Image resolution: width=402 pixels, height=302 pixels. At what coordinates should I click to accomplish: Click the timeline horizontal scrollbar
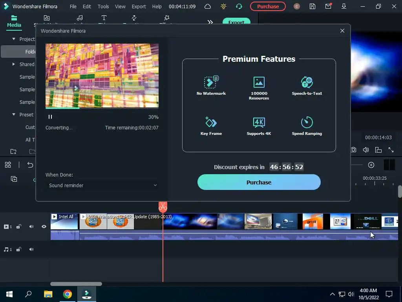pos(76,284)
